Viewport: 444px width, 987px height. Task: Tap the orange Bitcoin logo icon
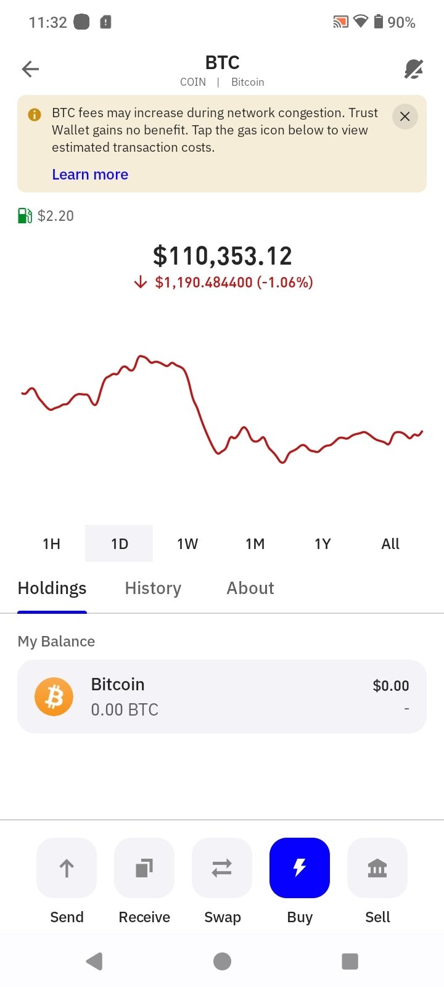pyautogui.click(x=54, y=697)
